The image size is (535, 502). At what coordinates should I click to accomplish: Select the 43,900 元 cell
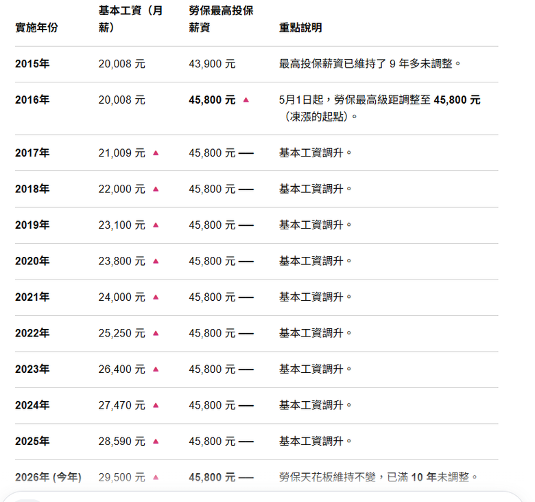pyautogui.click(x=212, y=64)
